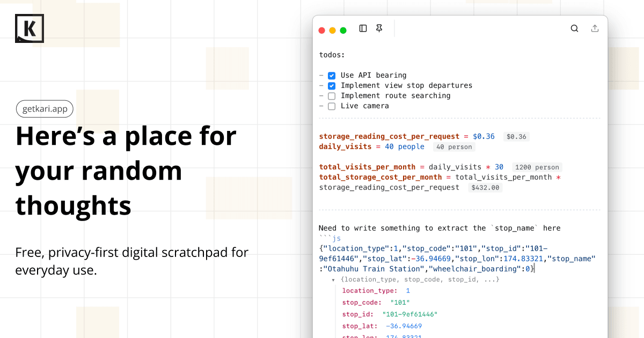644x338 pixels.
Task: Place cursor in storage_reading_cost_per_request line
Action: pos(389,137)
